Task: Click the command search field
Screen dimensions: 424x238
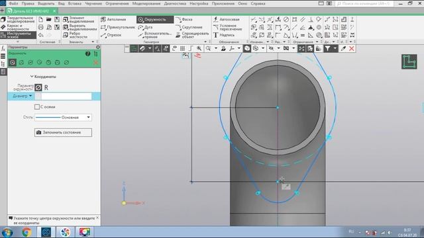Action: coord(364,3)
